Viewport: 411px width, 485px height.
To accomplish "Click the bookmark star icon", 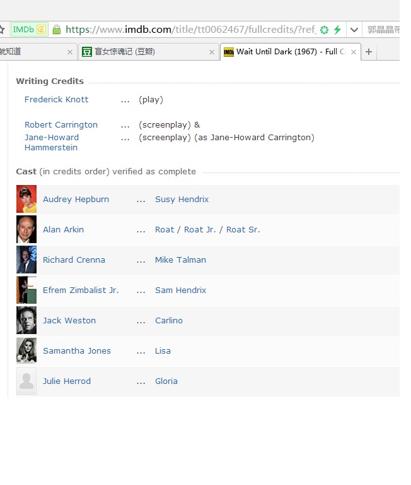I will [3, 30].
